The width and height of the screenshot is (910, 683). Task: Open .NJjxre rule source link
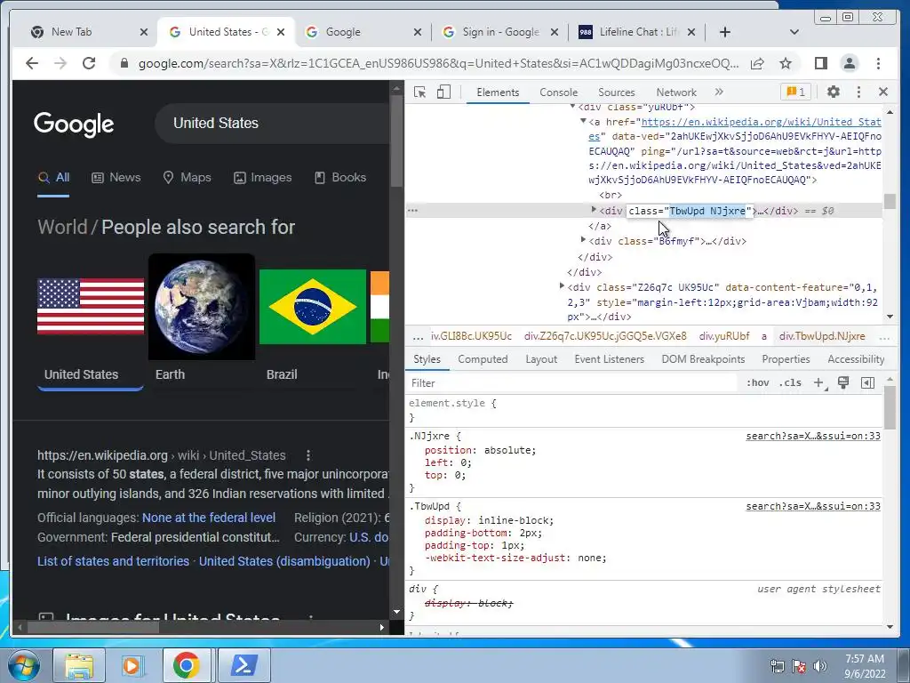(x=812, y=436)
